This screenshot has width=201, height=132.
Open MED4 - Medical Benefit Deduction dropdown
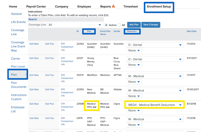point(155,105)
